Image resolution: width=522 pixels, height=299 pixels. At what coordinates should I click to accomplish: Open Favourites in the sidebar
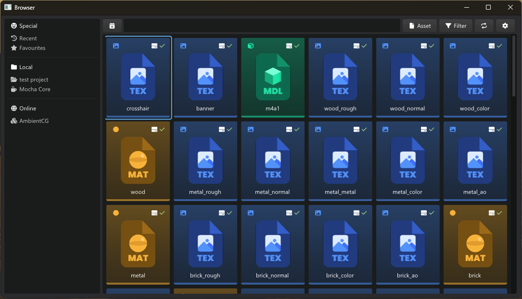click(32, 48)
